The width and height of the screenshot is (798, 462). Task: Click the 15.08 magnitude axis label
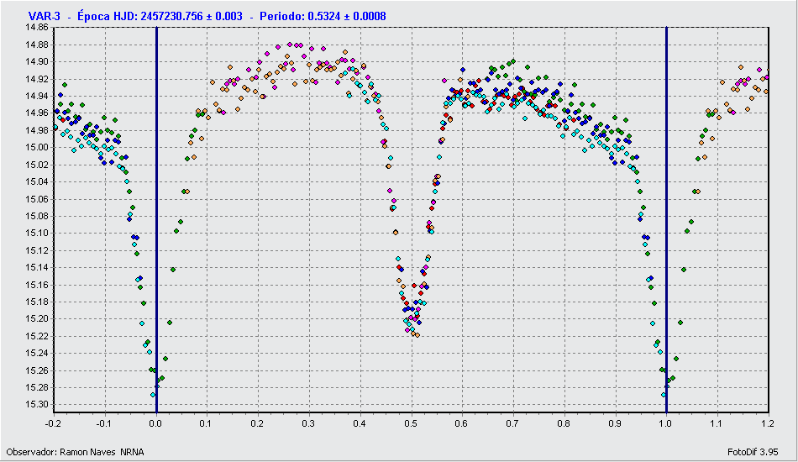pos(37,216)
